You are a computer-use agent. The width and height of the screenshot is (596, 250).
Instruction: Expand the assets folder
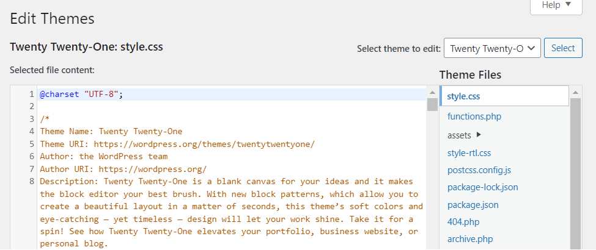coord(464,135)
